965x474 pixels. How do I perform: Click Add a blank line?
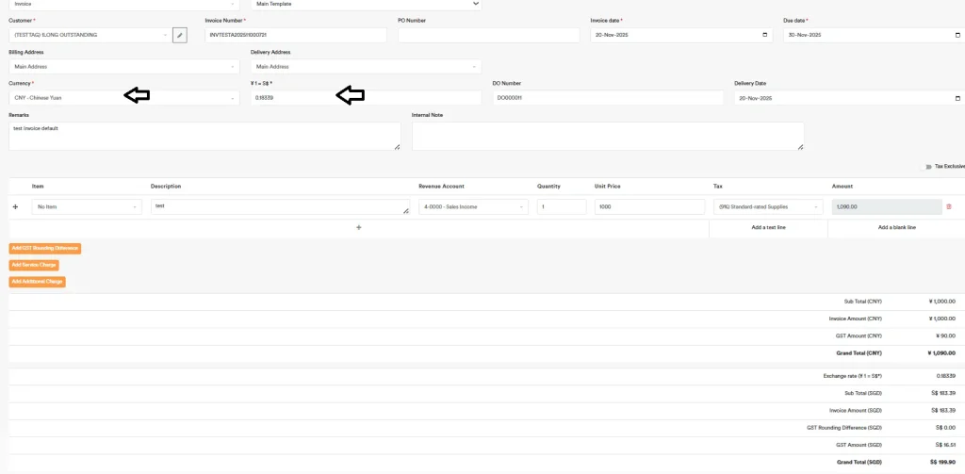[896, 227]
